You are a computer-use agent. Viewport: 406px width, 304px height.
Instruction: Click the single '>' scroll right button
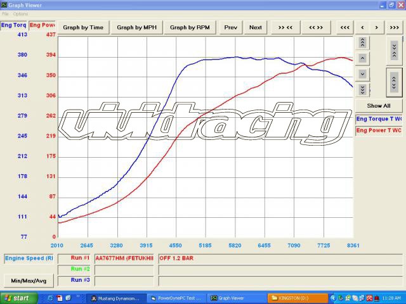pyautogui.click(x=377, y=27)
